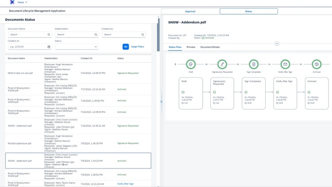The width and height of the screenshot is (332, 187).
Task: Click Signature Requested status for Flexible addendum row
Action: [x=128, y=143]
